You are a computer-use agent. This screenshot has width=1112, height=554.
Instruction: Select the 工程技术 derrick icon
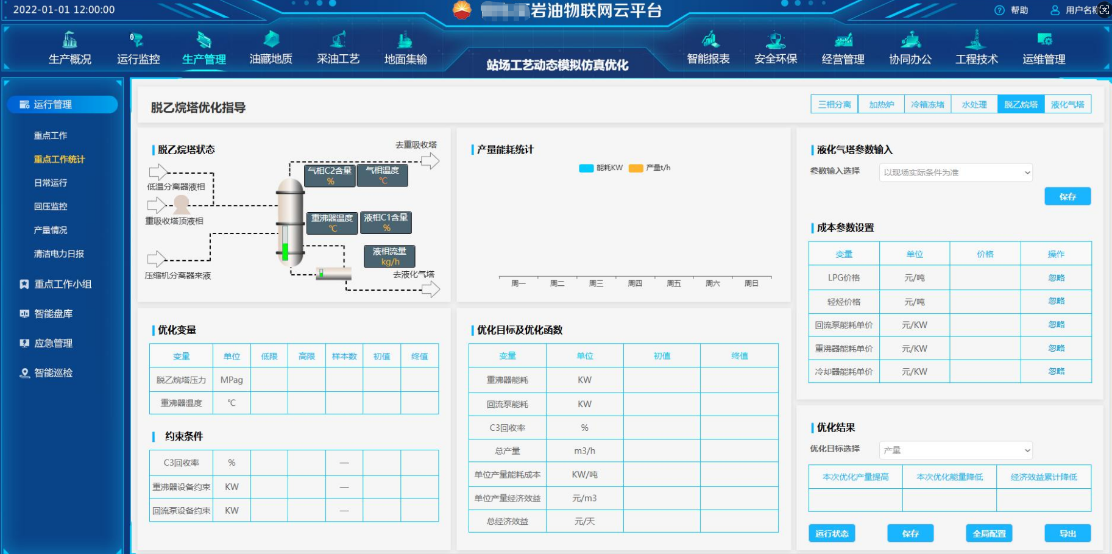point(976,40)
